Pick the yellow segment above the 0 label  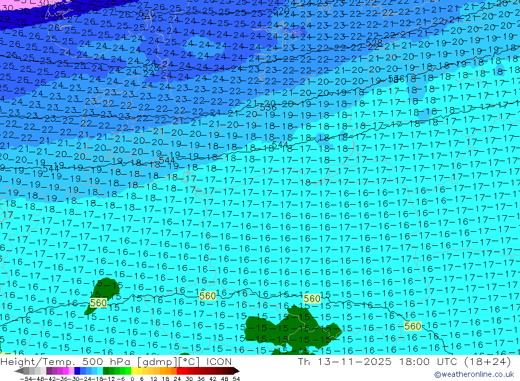[x=134, y=371]
